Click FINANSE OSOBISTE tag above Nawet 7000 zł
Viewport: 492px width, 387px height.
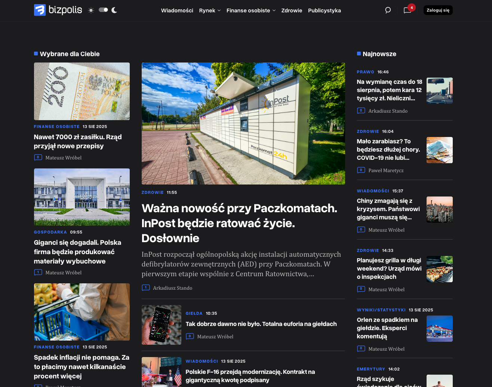pos(57,127)
